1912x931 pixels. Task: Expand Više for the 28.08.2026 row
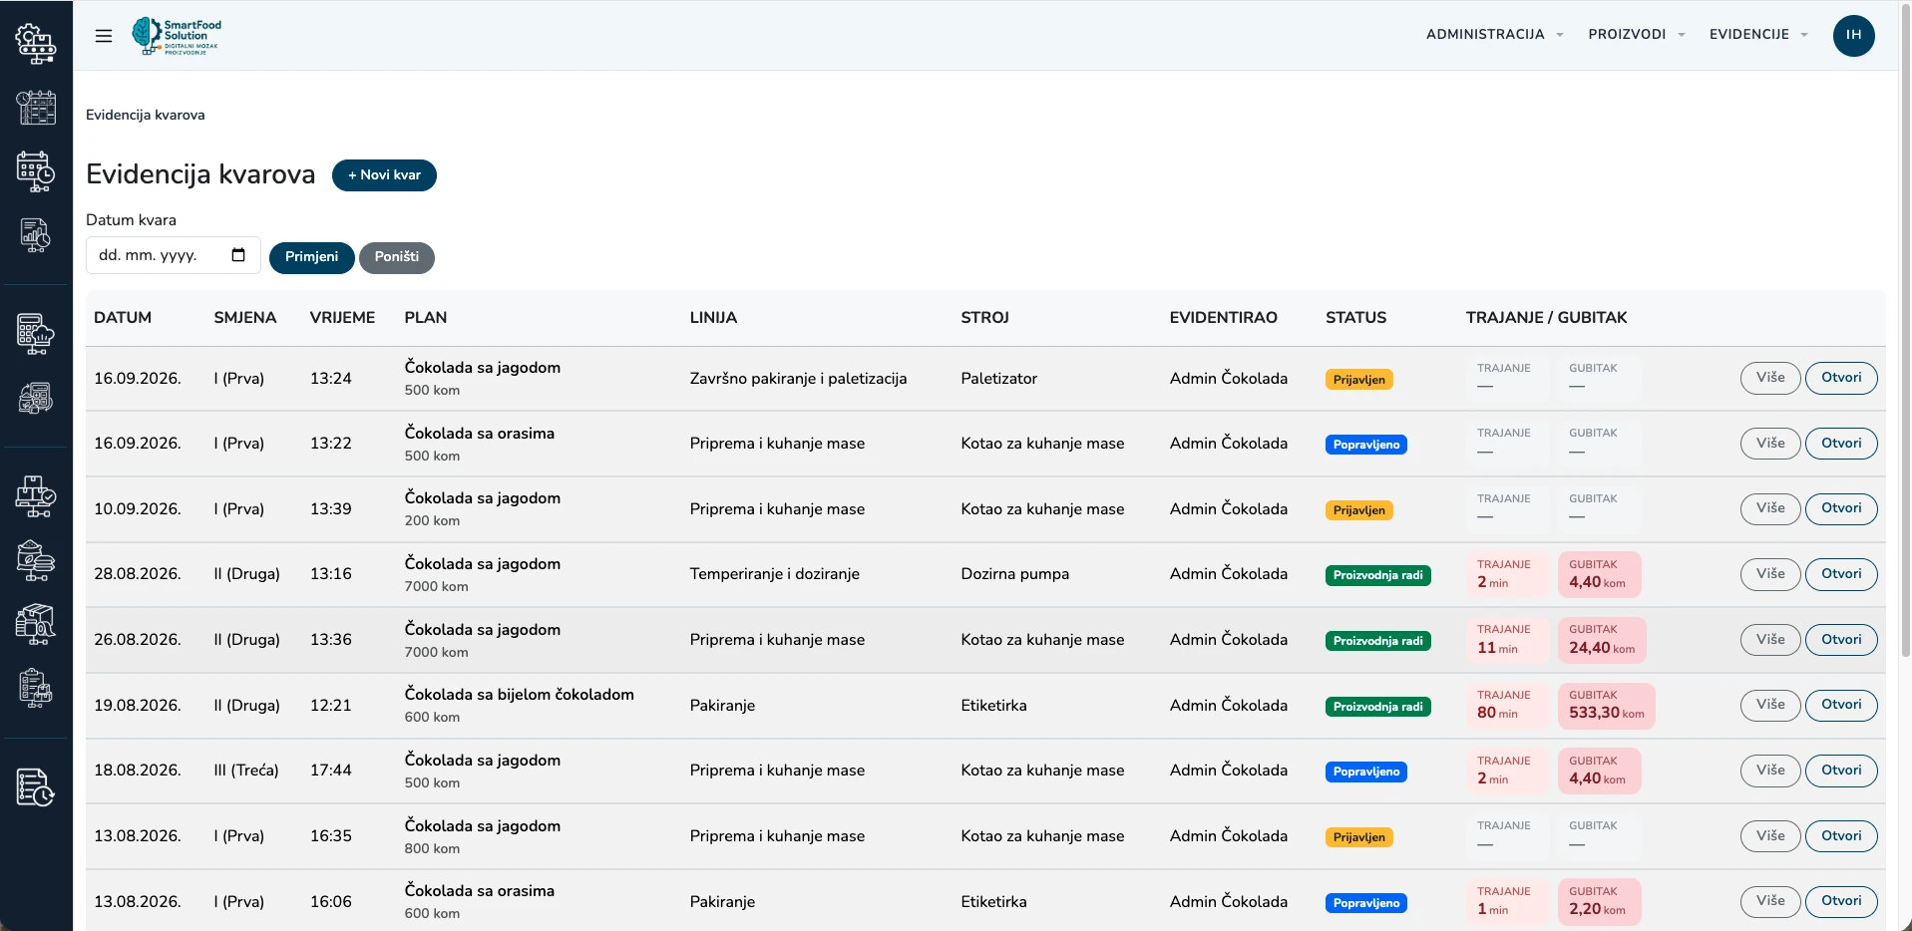point(1770,574)
